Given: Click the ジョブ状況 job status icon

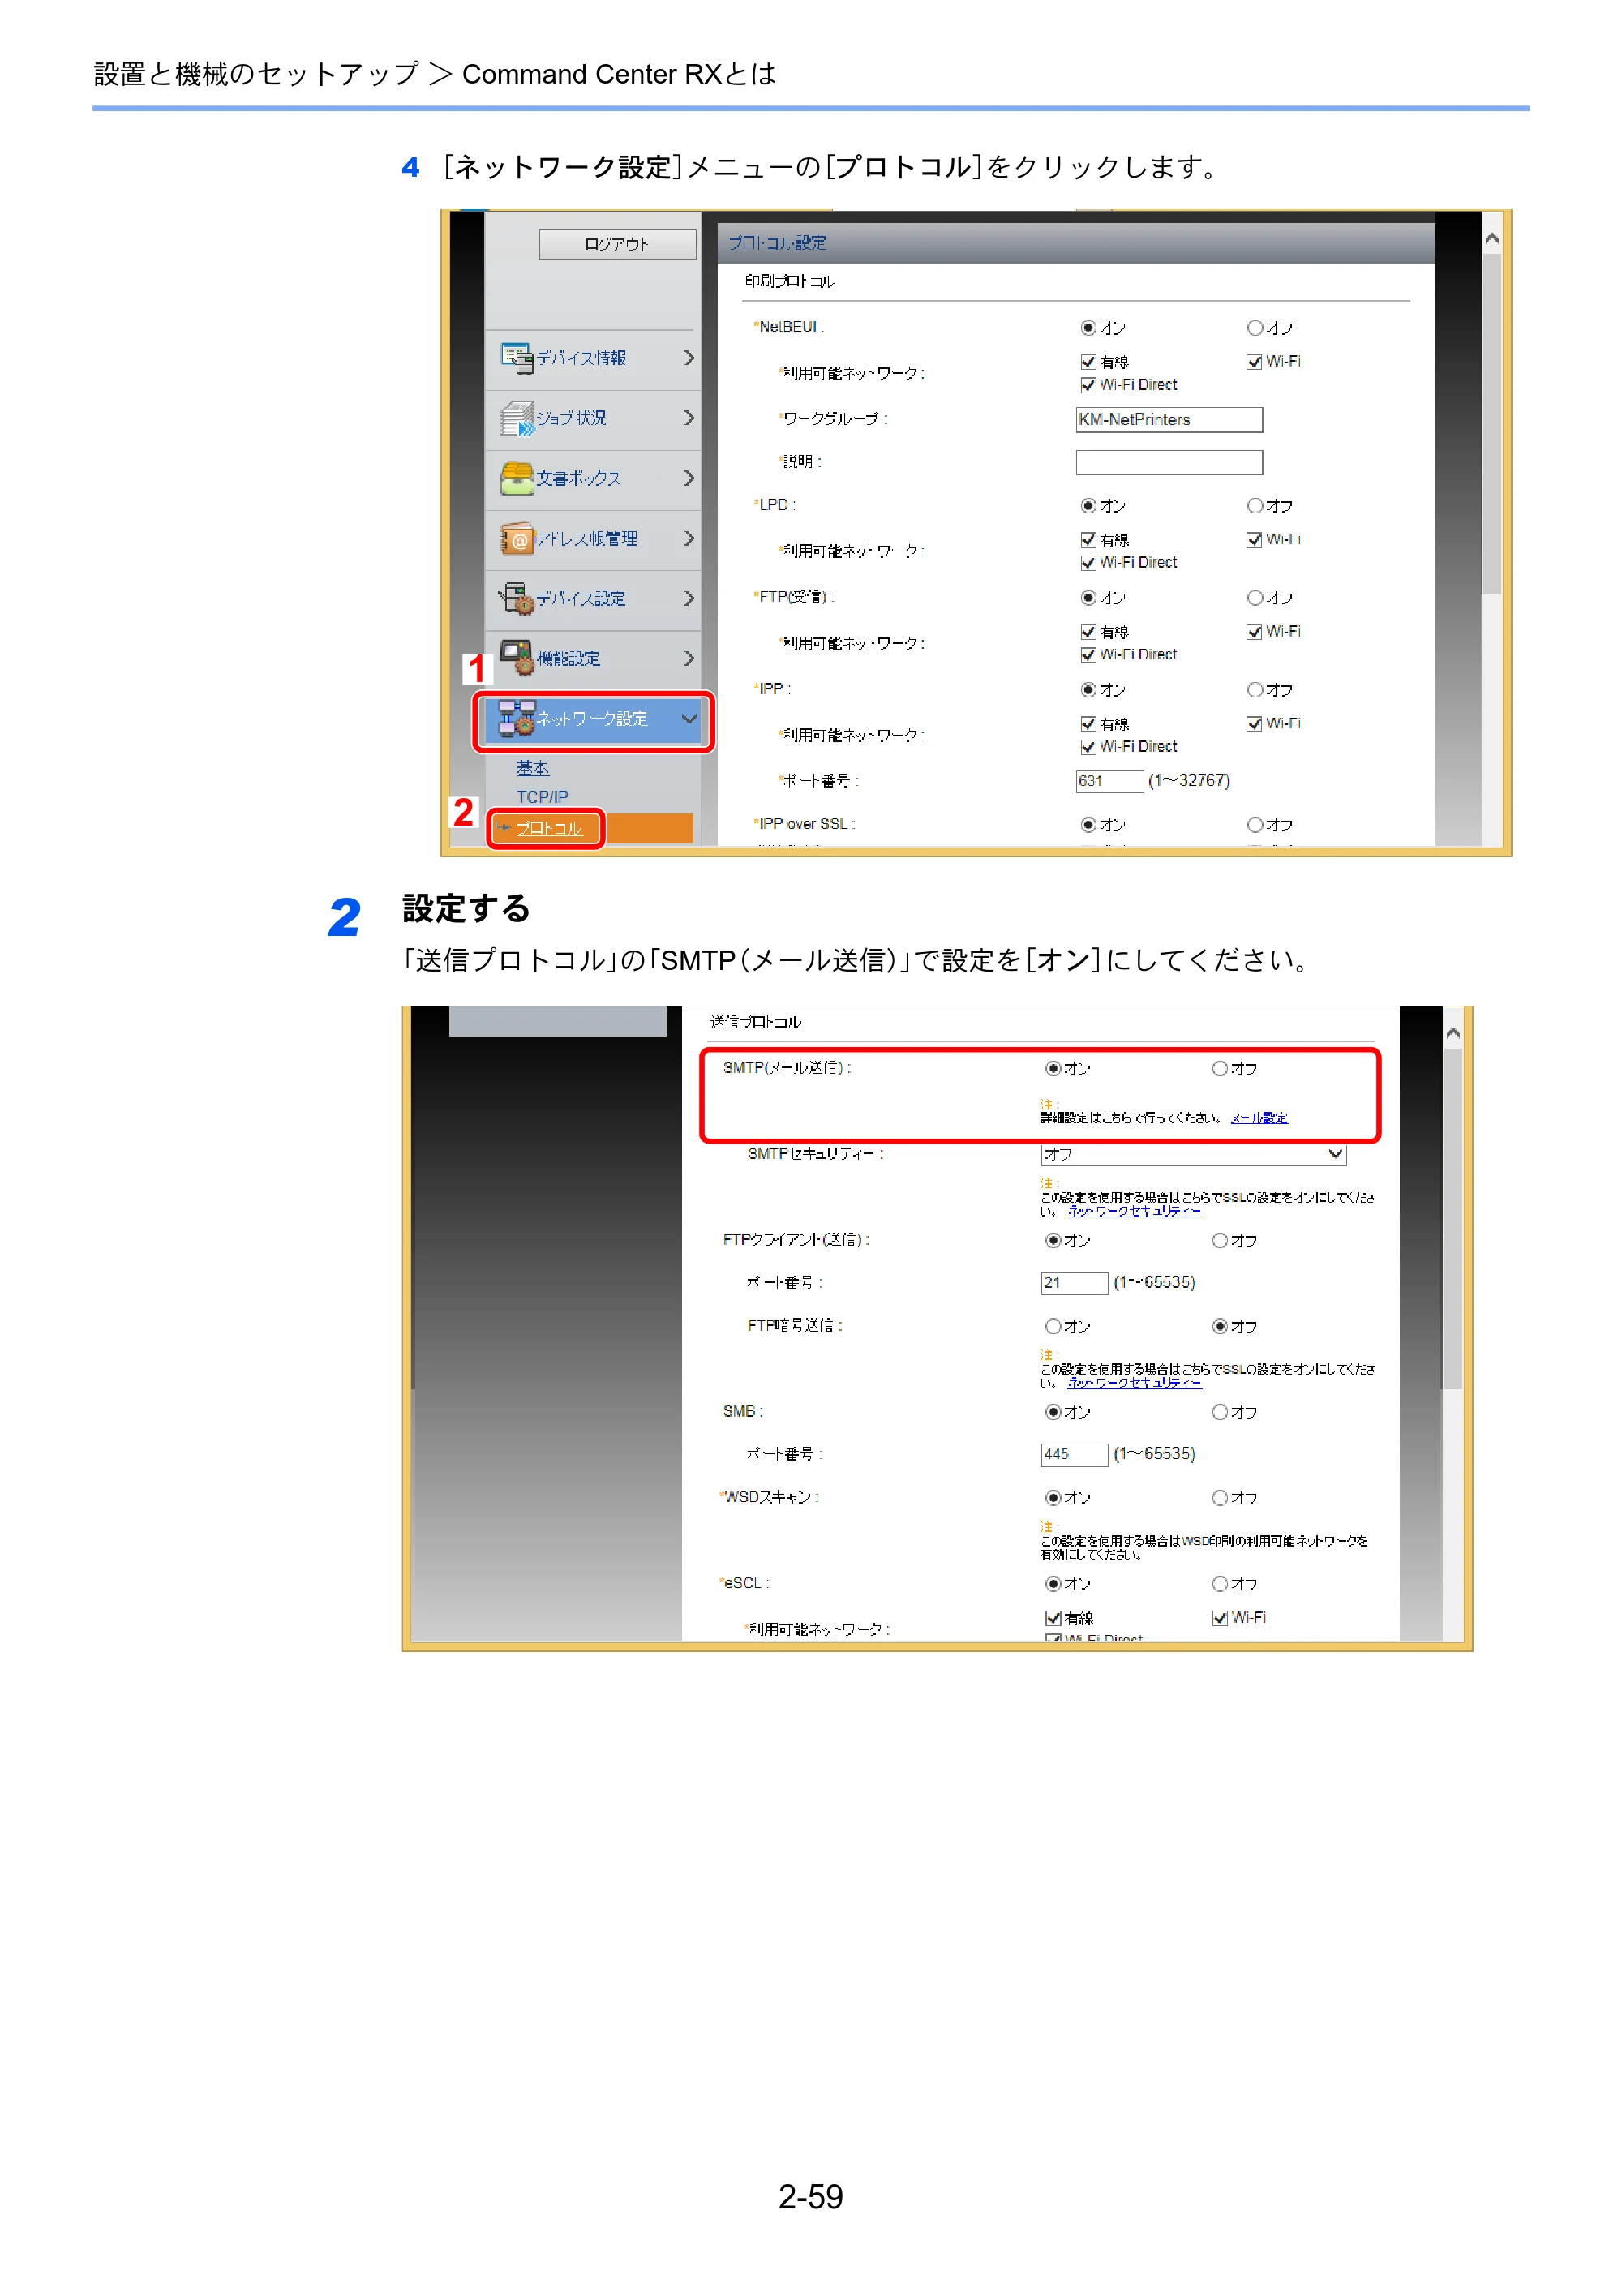Looking at the screenshot, I should point(516,418).
